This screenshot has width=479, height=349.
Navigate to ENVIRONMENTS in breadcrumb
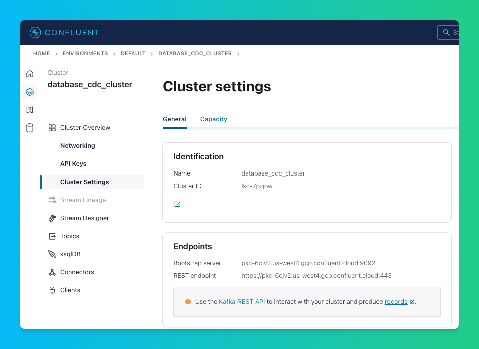coord(85,54)
